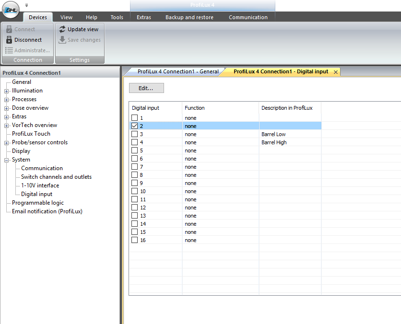
Task: Click the Update view refresh arrows icon
Action: point(62,29)
